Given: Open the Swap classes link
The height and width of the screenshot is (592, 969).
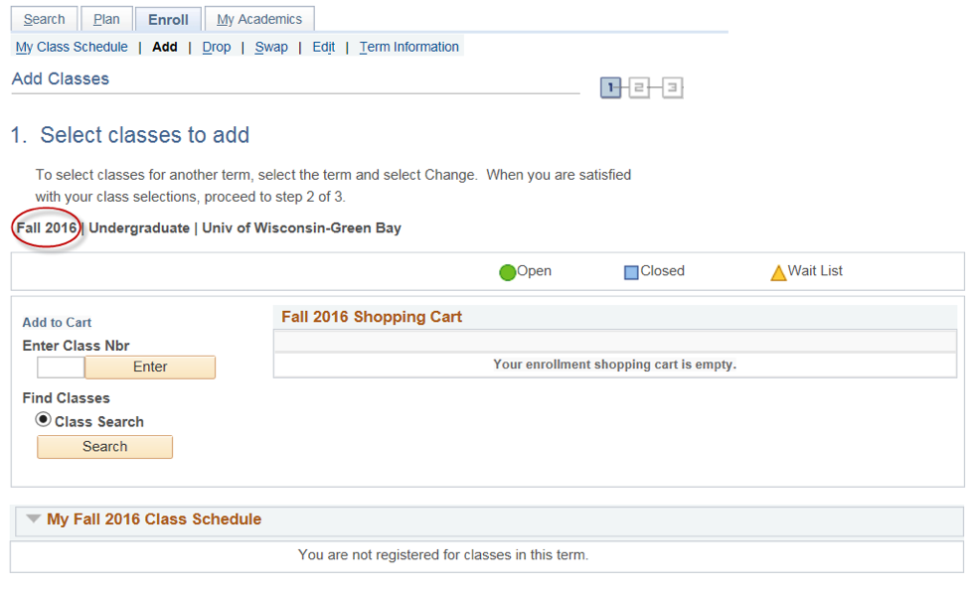Looking at the screenshot, I should pyautogui.click(x=271, y=47).
